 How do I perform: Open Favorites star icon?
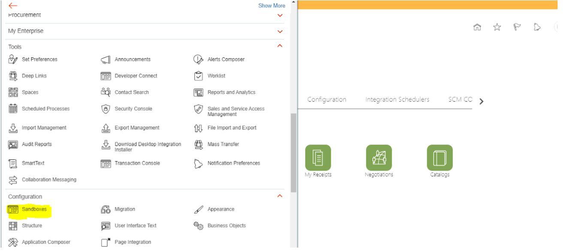click(x=497, y=27)
